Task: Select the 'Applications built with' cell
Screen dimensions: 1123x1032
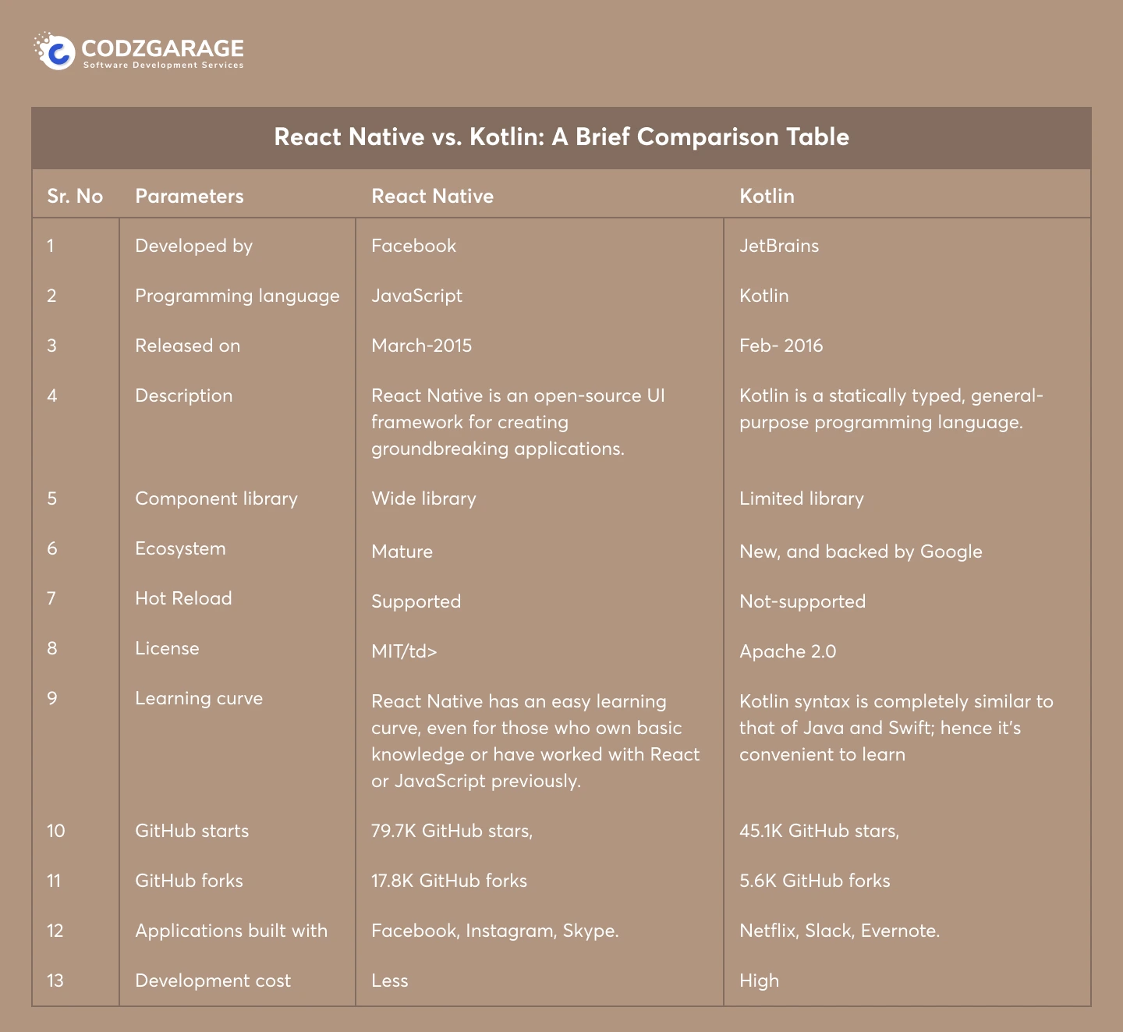Action: coord(231,931)
